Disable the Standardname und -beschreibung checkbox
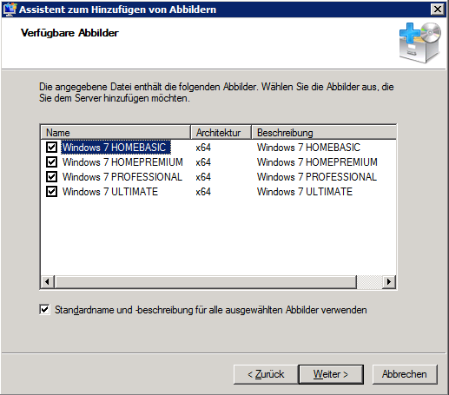 pos(44,309)
